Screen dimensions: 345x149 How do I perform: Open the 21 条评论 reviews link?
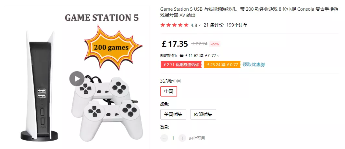point(213,25)
